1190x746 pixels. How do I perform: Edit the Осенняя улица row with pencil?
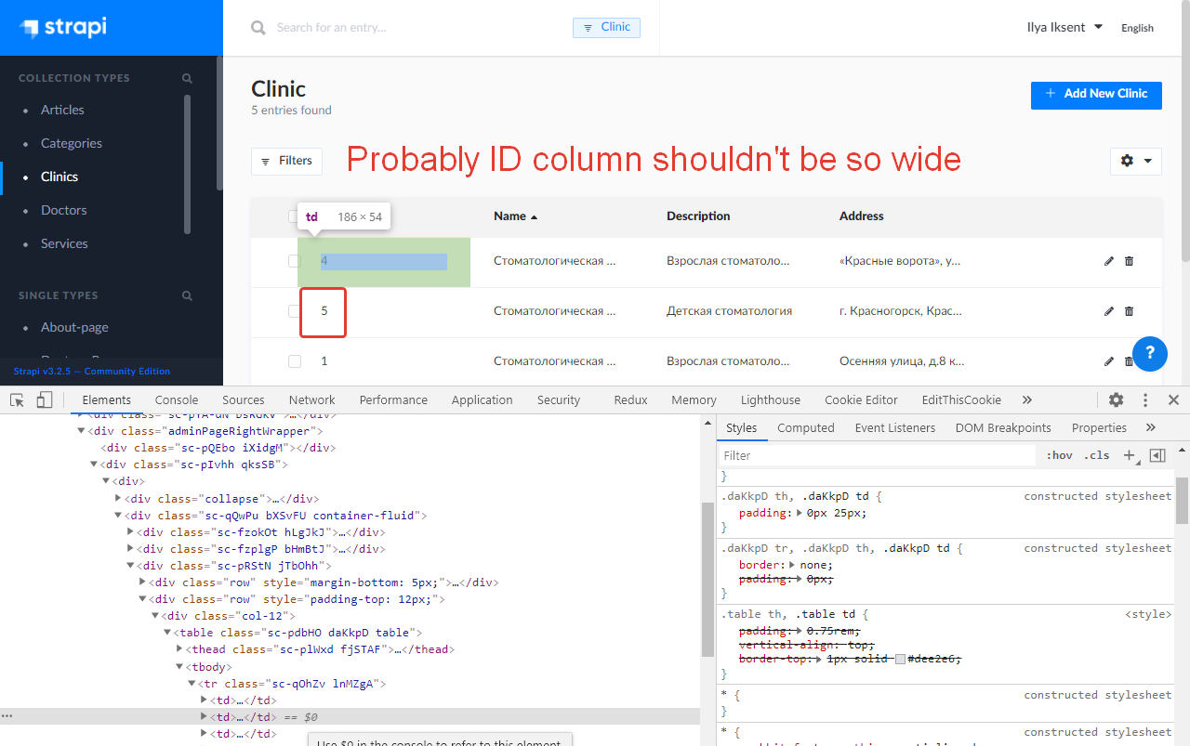pyautogui.click(x=1108, y=361)
